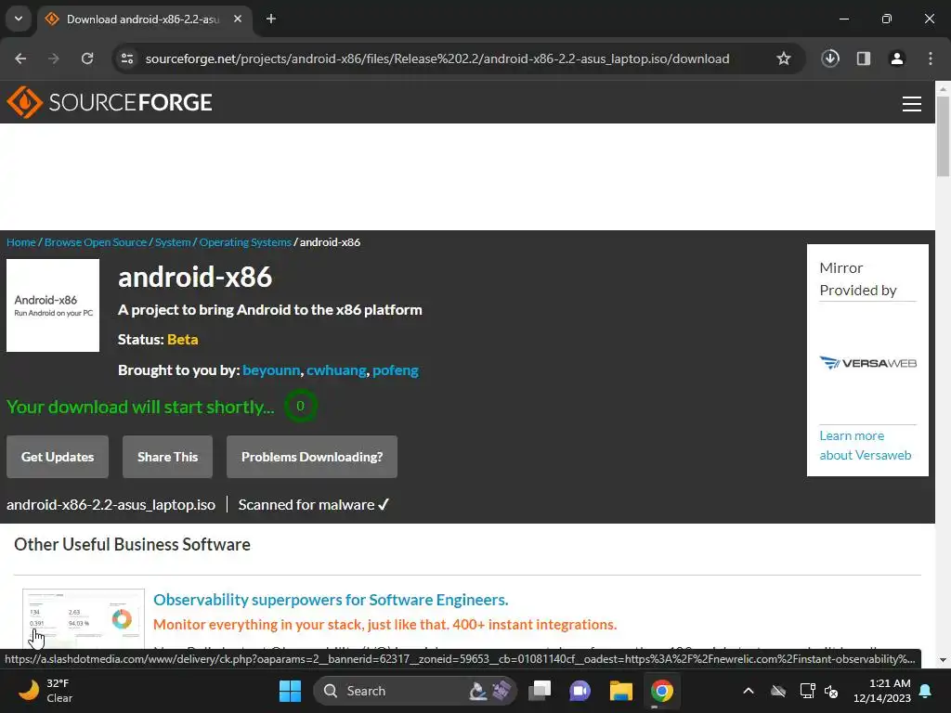The height and width of the screenshot is (713, 951).
Task: Click the Status: Beta label
Action: 158,340
